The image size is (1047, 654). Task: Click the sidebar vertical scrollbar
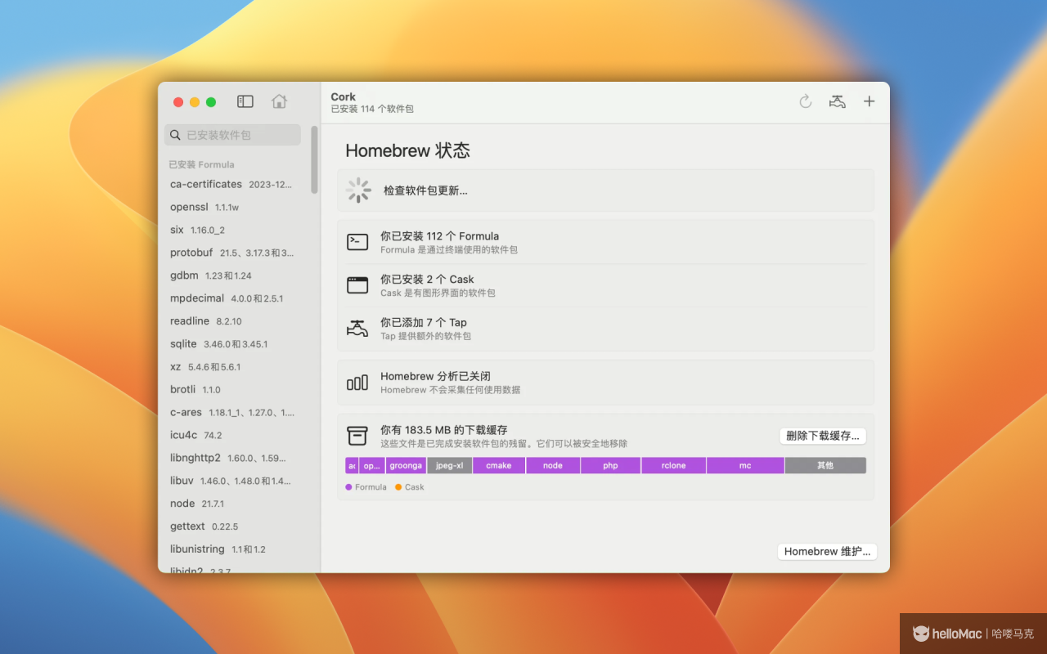[x=314, y=159]
